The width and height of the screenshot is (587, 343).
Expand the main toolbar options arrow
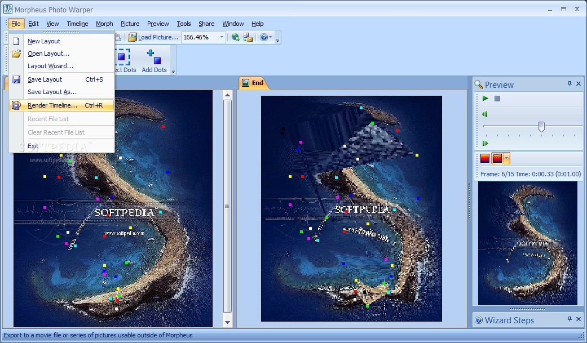point(277,40)
